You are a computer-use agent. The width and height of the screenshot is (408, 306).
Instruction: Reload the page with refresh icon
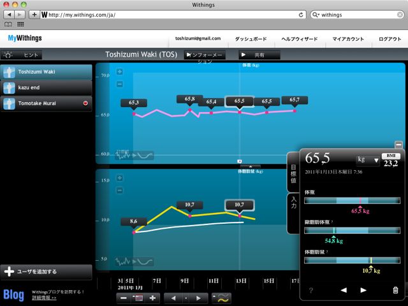pos(301,15)
